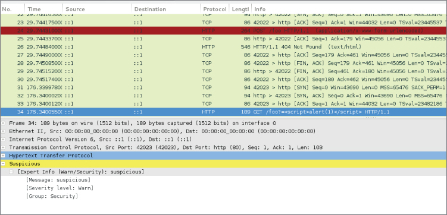Select the Ethernet II summary line
Viewport: 447px width, 215px height.
[x=224, y=131]
